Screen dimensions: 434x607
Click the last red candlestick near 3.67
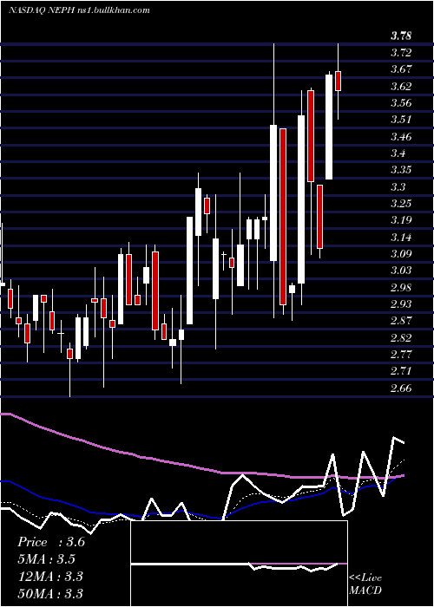(x=338, y=81)
